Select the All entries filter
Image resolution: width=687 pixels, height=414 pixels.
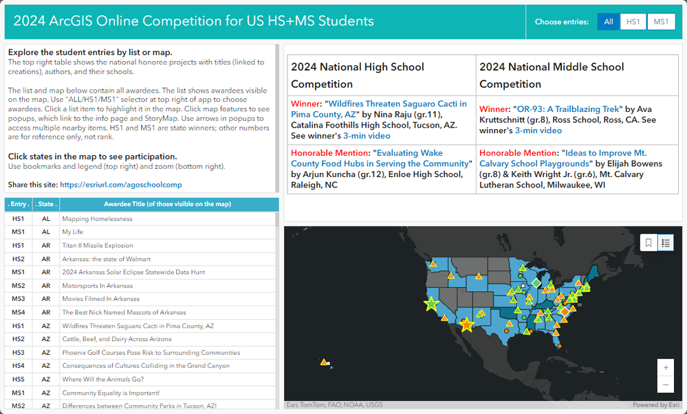608,21
